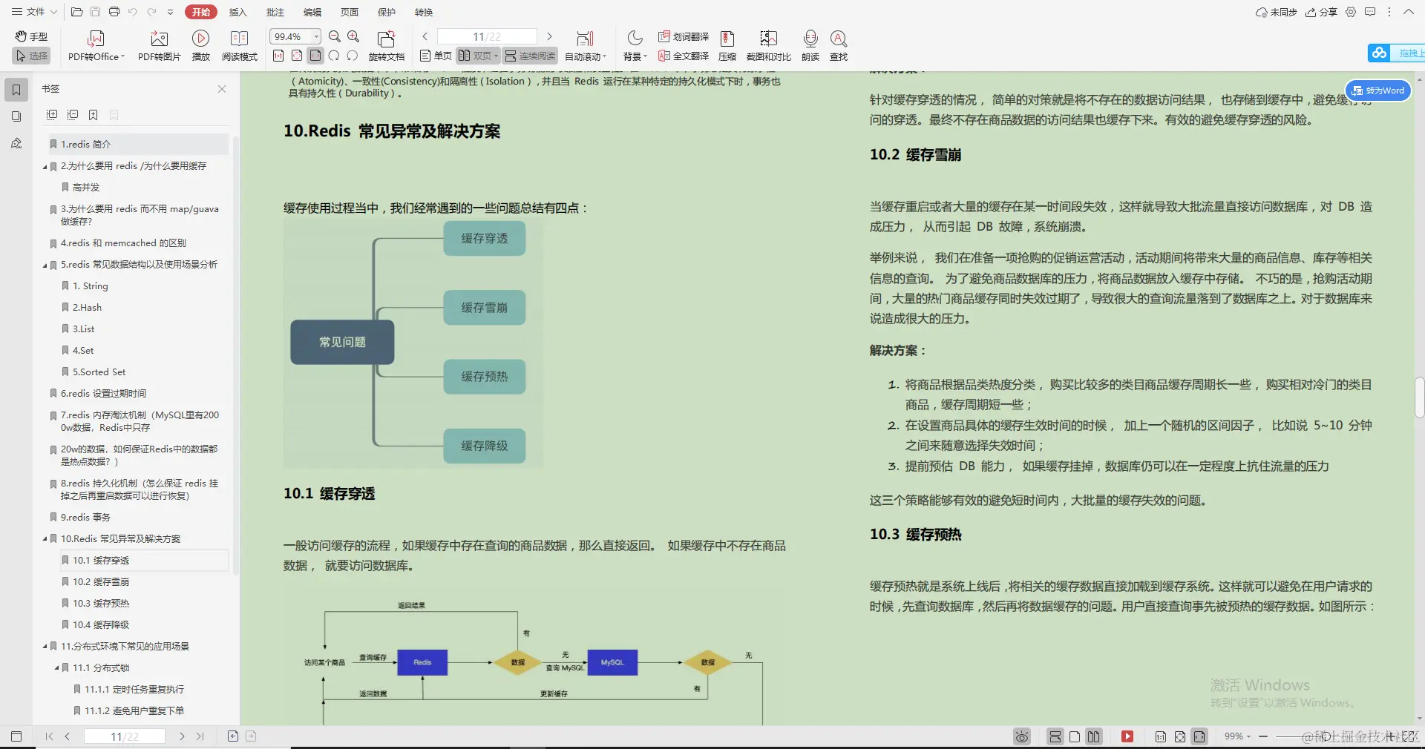1425x749 pixels.
Task: Collapse the '10.Redis 常见异常及解决方案' bookmark
Action: [x=45, y=539]
